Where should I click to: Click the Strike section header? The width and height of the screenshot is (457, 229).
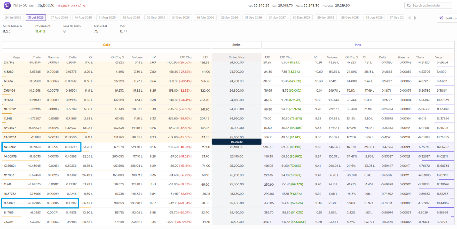coord(236,45)
